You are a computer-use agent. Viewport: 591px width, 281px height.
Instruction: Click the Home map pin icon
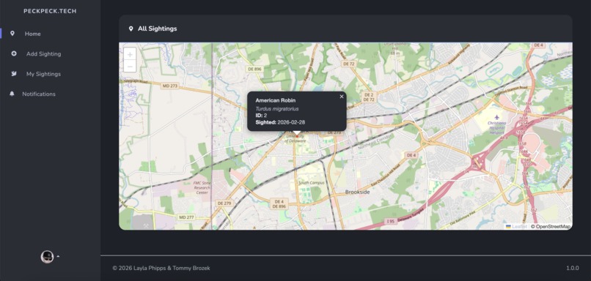click(x=12, y=34)
